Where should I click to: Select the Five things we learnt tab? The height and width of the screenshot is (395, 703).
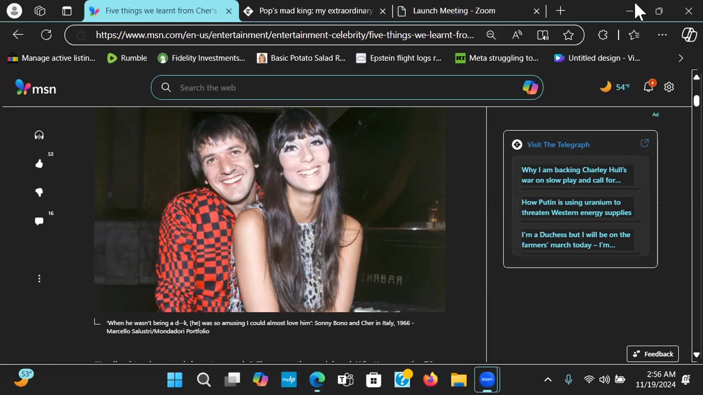pos(160,11)
